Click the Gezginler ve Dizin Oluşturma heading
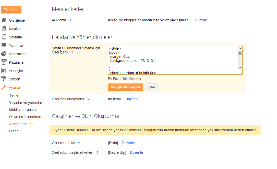Image resolution: width=277 pixels, height=169 pixels. pos(85,116)
